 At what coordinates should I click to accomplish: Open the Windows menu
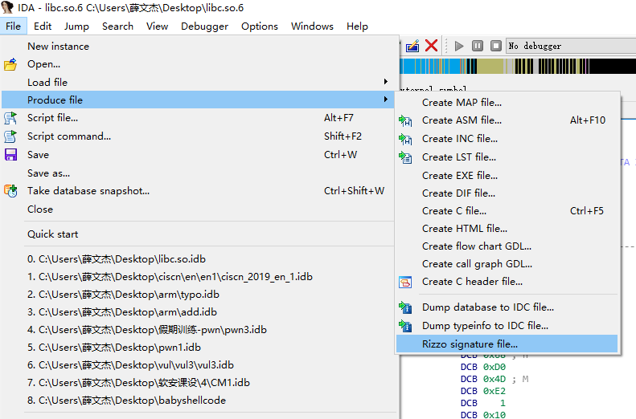pyautogui.click(x=312, y=26)
